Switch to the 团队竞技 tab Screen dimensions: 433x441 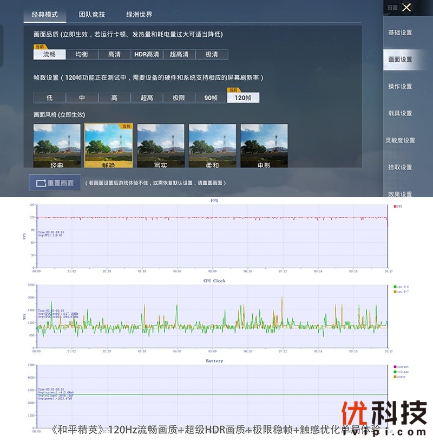tap(91, 15)
